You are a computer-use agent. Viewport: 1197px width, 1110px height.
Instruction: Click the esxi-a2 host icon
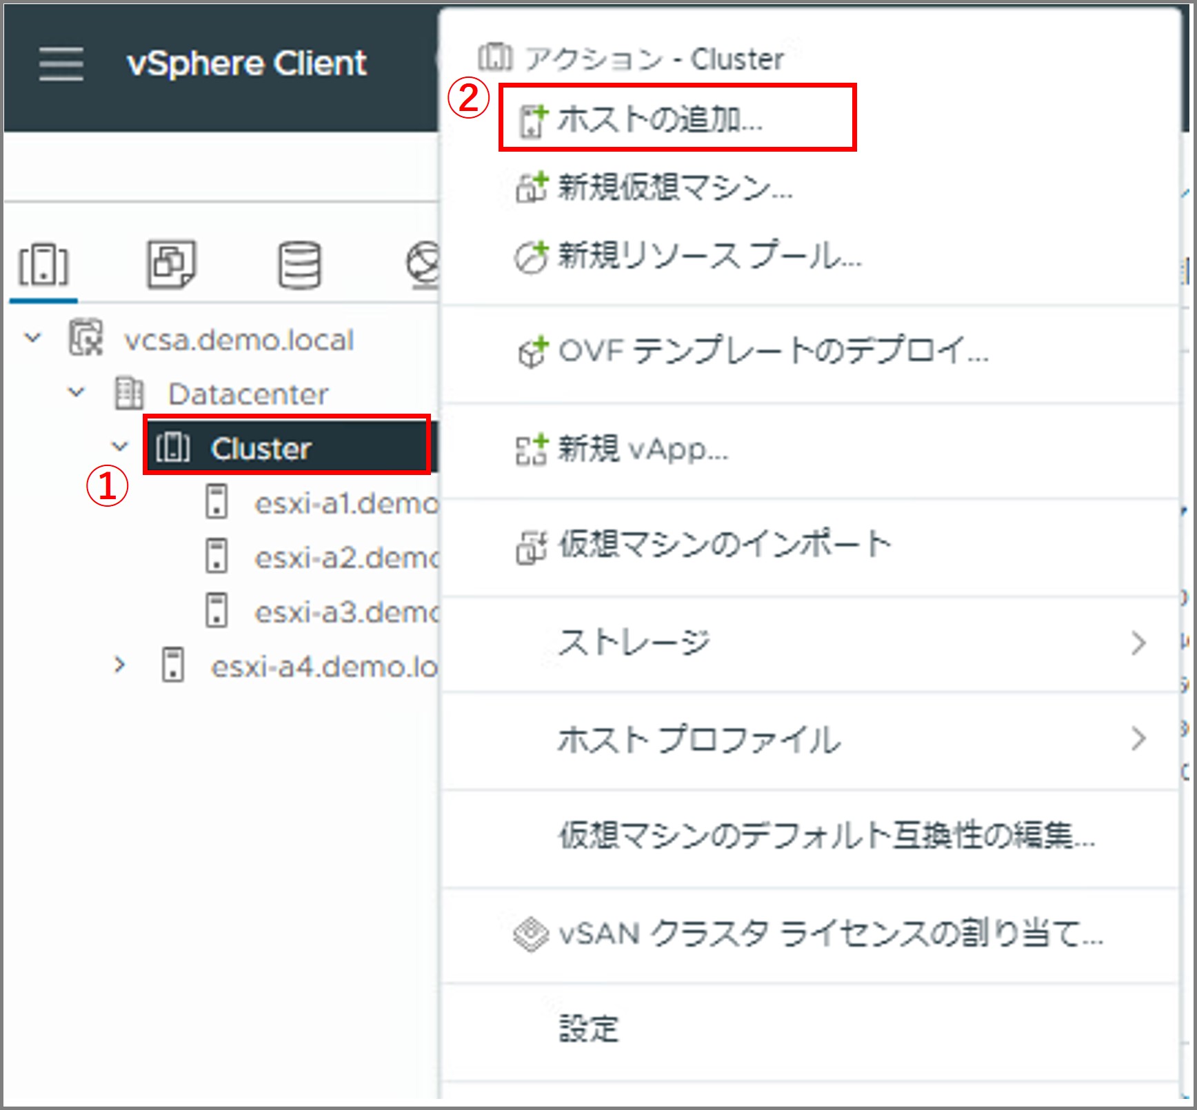pyautogui.click(x=217, y=556)
